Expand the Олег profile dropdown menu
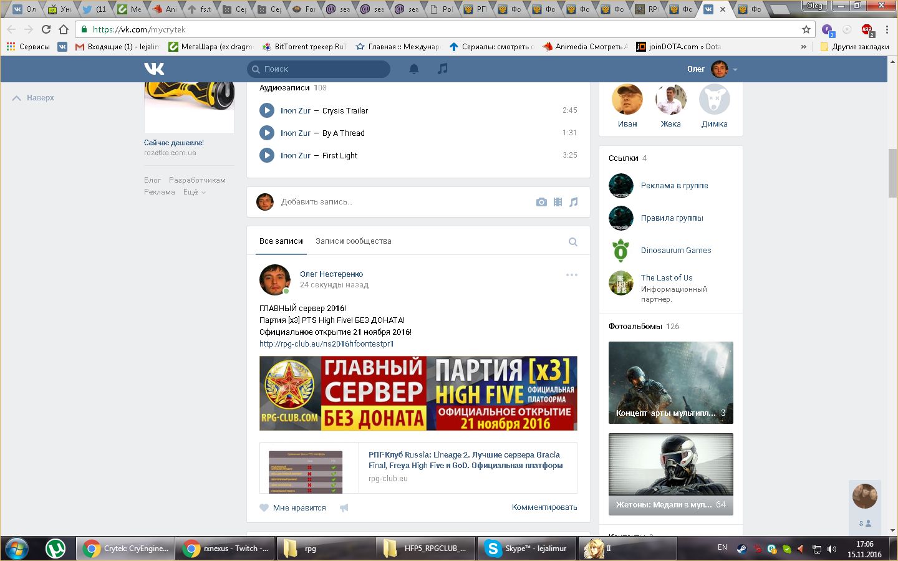898x561 pixels. [735, 70]
